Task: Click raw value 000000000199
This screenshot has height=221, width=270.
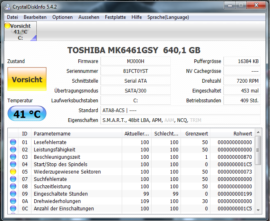Action: 235,194
